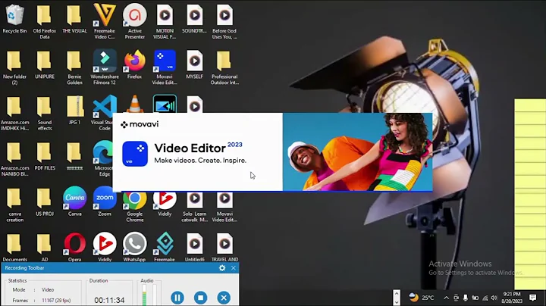Image resolution: width=546 pixels, height=306 pixels.
Task: Select the Old Firefox Data folder
Action: 44,21
